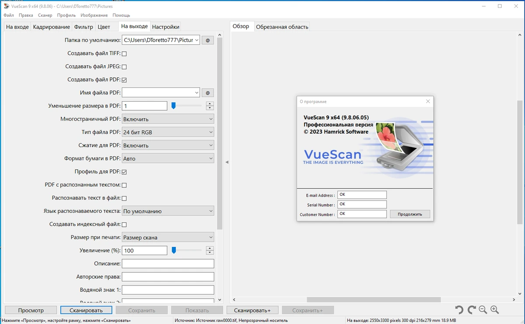Click the @ button next to Имя файла PDF
Viewport: 525px width, 324px height.
[x=207, y=93]
